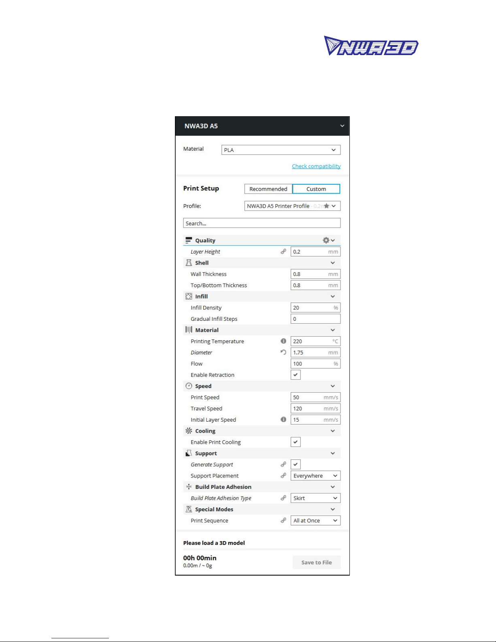Toggle the Enable Retraction checkbox

[296, 375]
